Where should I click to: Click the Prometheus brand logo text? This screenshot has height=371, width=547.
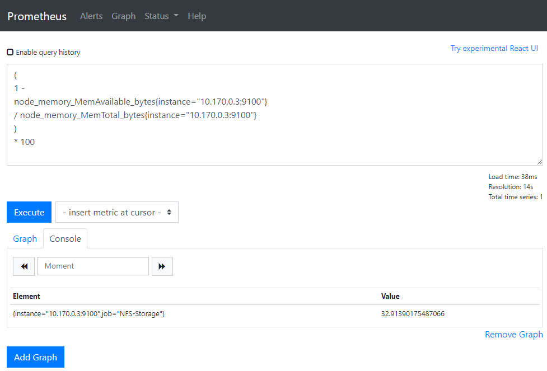pyautogui.click(x=37, y=16)
